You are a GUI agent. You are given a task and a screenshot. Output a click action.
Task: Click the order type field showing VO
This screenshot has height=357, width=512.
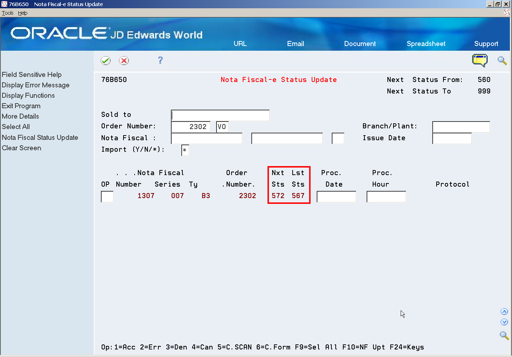coord(222,127)
